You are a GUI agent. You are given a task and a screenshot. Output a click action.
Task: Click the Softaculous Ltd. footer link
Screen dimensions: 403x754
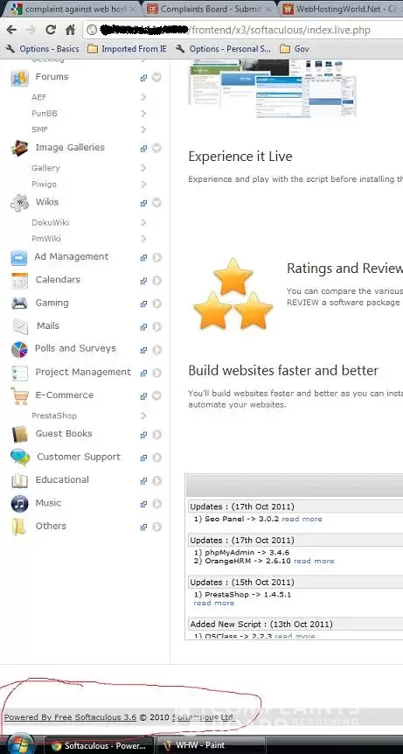tap(204, 717)
